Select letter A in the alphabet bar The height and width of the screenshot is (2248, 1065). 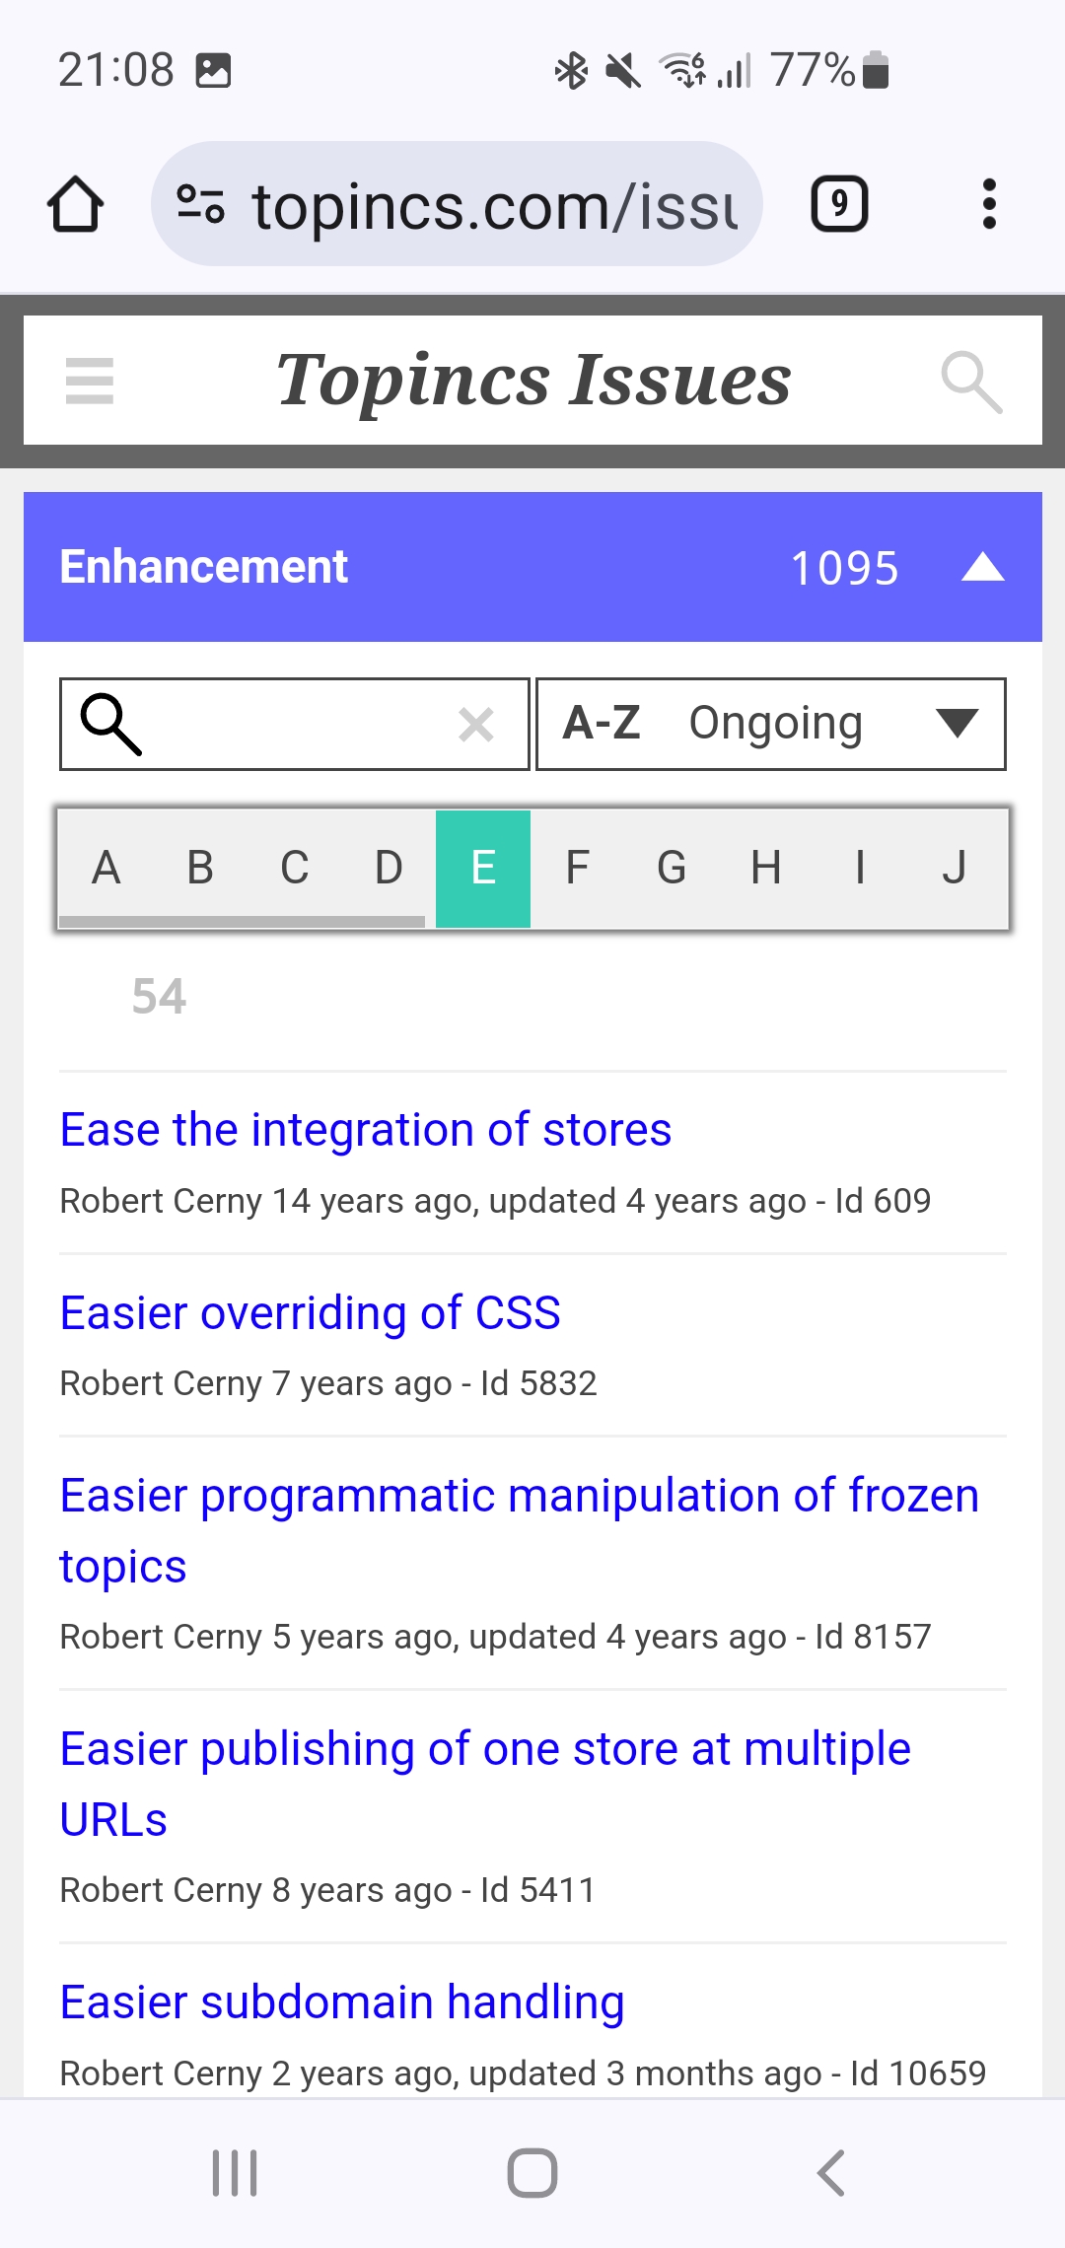click(106, 868)
